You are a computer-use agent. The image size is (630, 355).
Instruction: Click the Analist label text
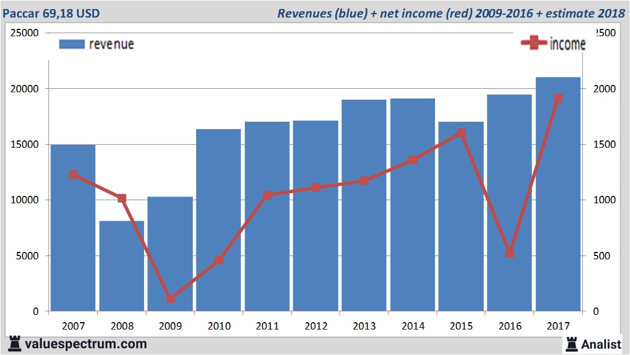tap(601, 343)
